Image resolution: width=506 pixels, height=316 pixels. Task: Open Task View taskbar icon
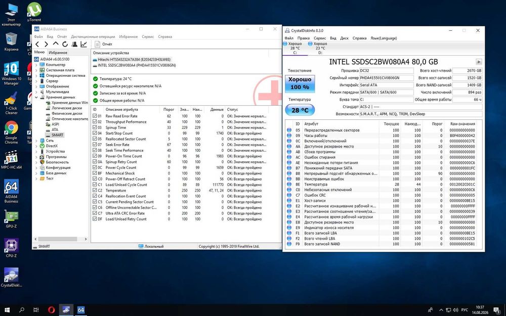click(36, 310)
